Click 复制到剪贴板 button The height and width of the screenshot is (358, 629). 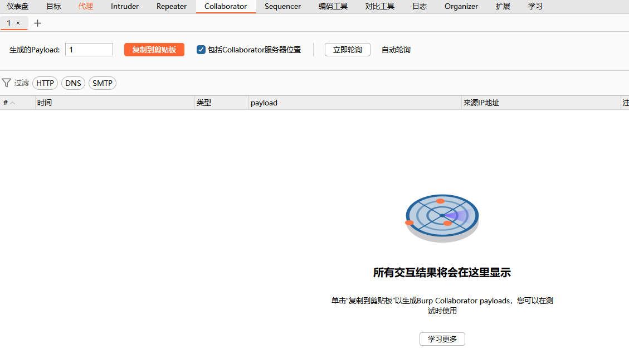(x=154, y=50)
